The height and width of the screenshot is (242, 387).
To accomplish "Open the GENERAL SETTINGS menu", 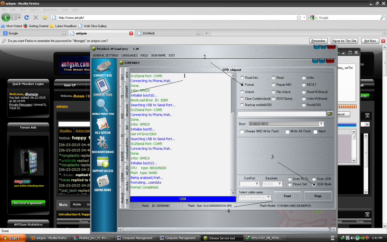I will tap(105, 56).
